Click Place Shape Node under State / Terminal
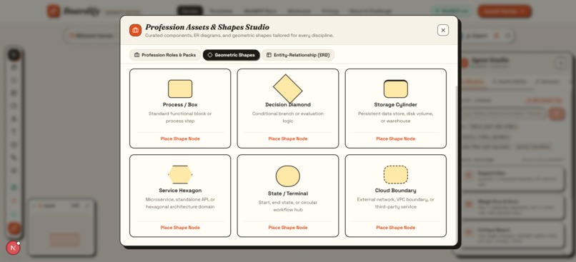Image resolution: width=576 pixels, height=262 pixels. pos(287,228)
